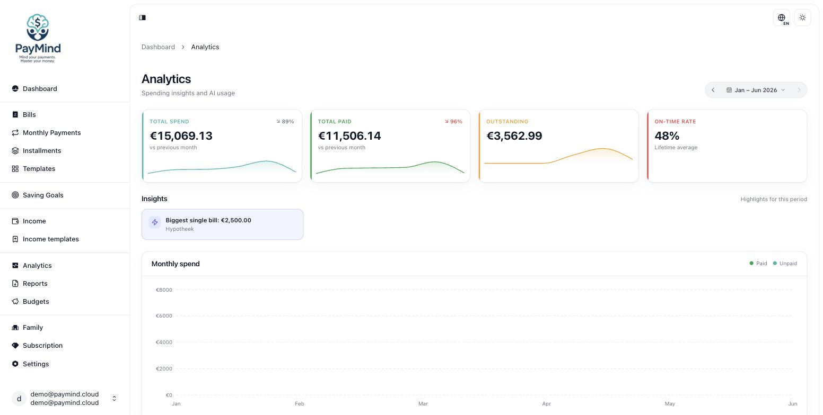Image resolution: width=823 pixels, height=415 pixels.
Task: Click the Subscription diamond icon
Action: tap(15, 345)
